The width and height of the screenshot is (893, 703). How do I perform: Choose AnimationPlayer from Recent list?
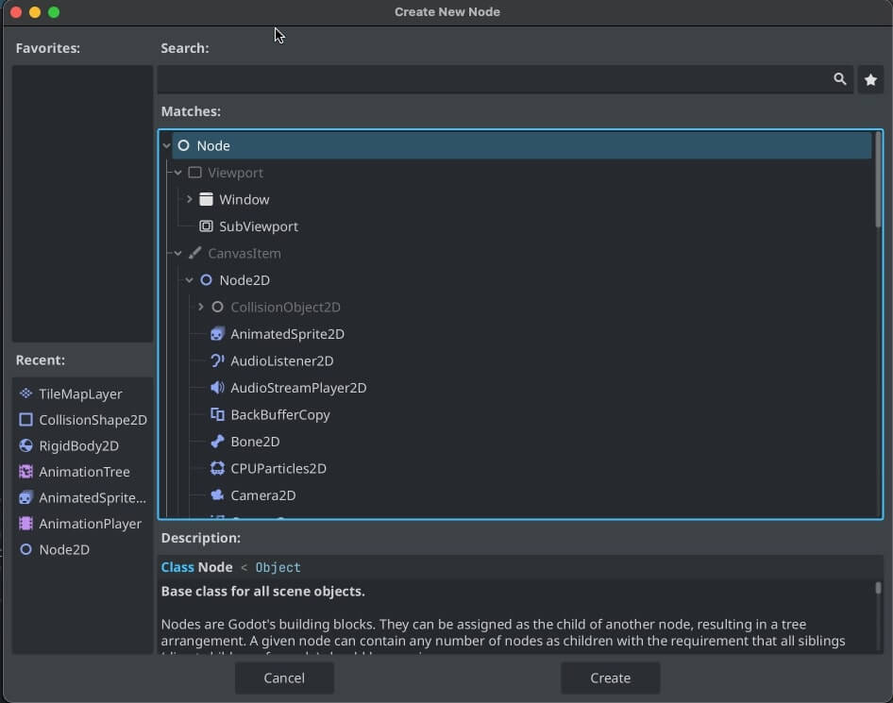coord(90,523)
